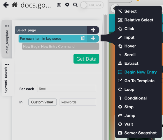Click plus icon on For each item row

tap(93, 38)
